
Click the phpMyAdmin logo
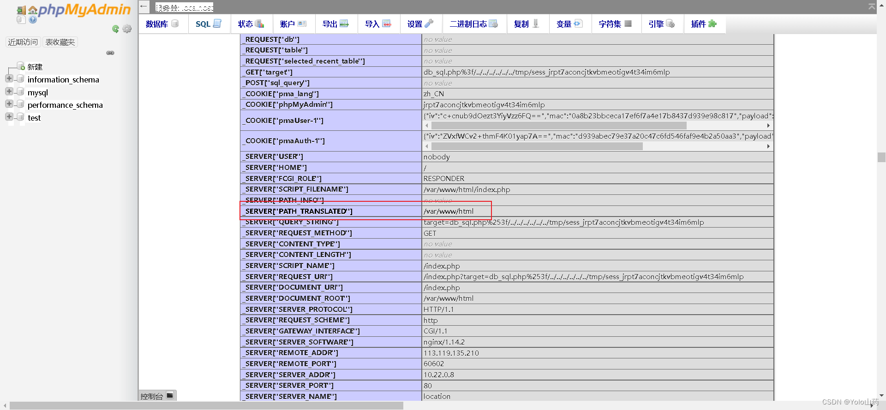coord(84,10)
